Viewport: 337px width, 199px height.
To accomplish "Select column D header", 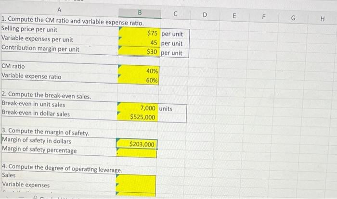I will click(x=205, y=15).
